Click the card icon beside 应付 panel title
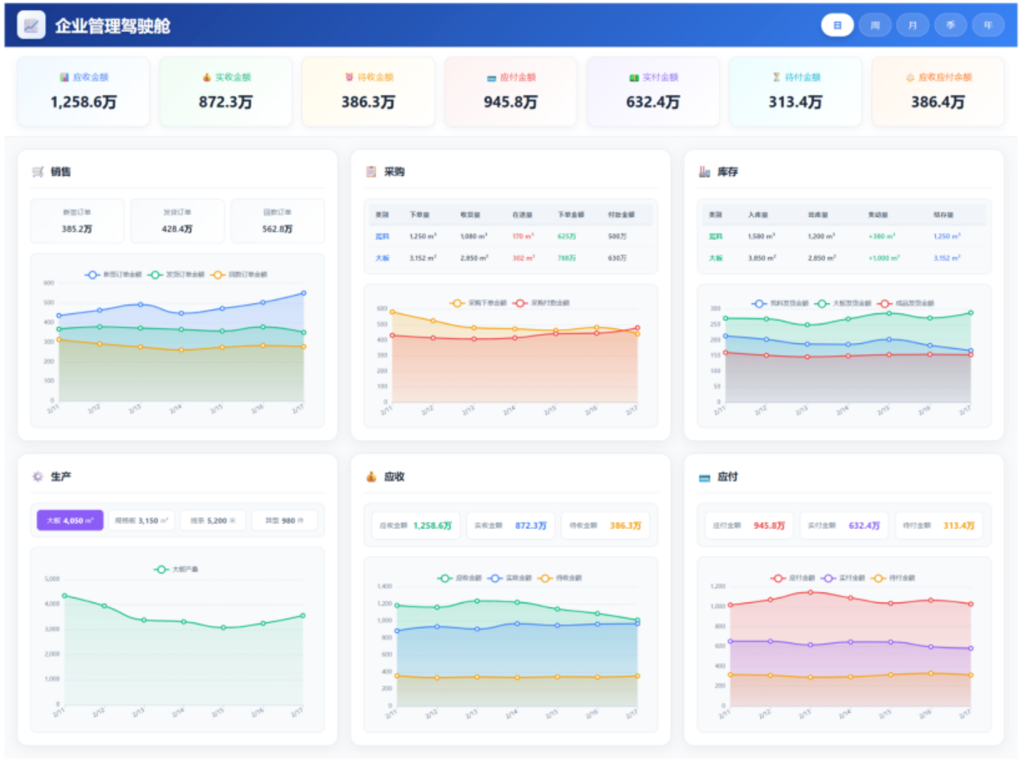This screenshot has height=762, width=1020. pos(704,477)
